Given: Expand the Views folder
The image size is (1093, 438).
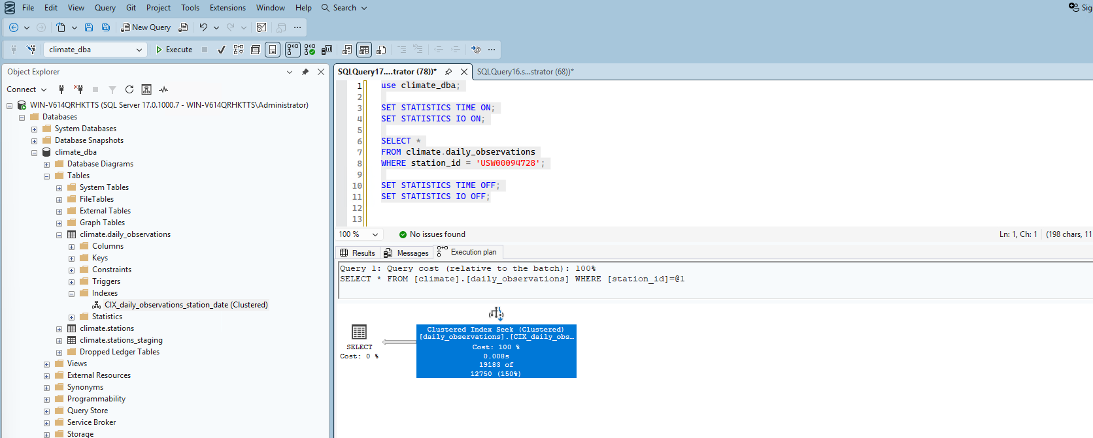Looking at the screenshot, I should tap(46, 364).
